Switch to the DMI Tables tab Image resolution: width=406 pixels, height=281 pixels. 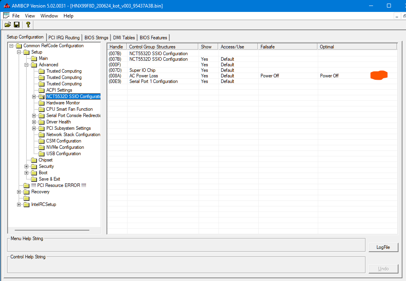[x=124, y=38]
